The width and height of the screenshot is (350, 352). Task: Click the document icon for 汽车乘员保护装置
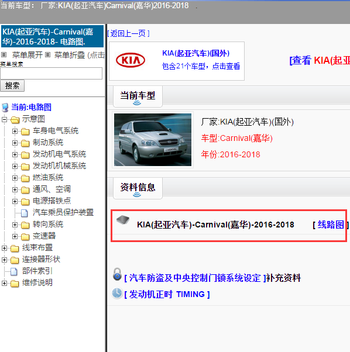[x=25, y=213]
